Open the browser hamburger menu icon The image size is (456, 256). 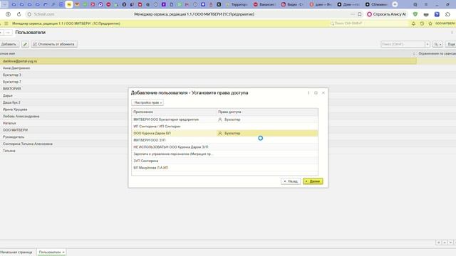pyautogui.click(x=426, y=4)
